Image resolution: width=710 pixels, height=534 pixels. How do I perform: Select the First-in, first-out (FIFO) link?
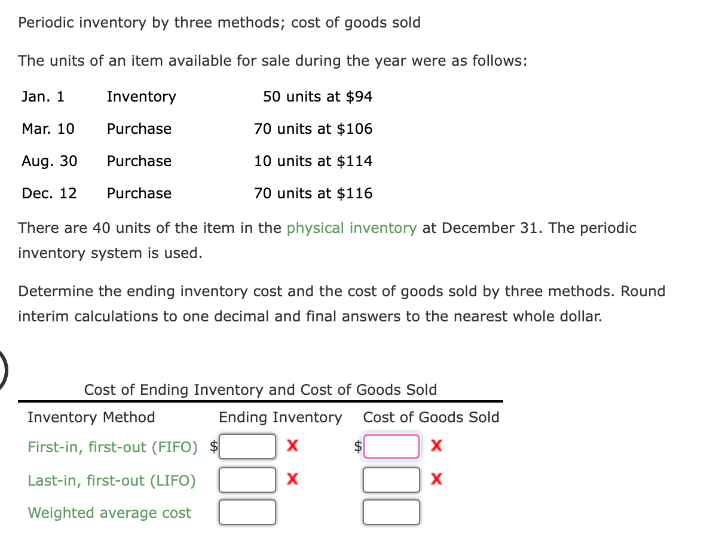(112, 446)
